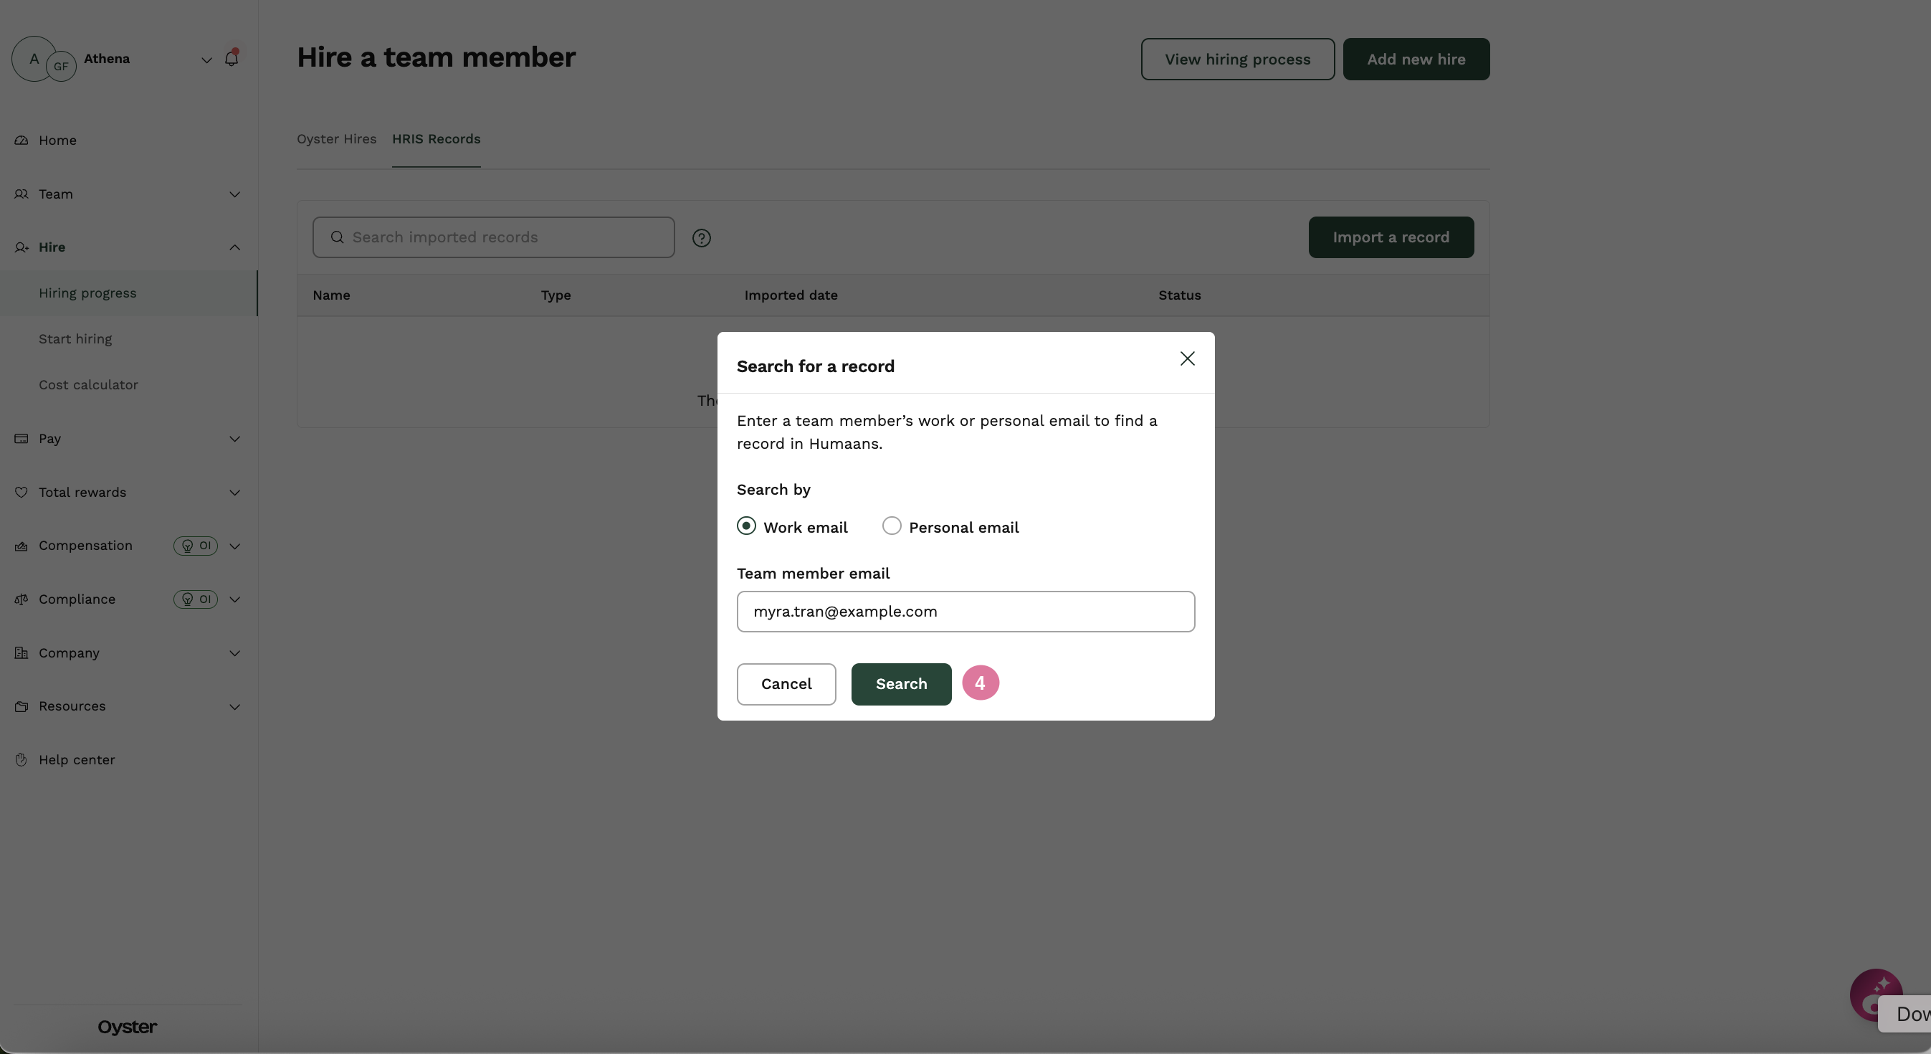Open the assistant sparkle bubble

click(1876, 994)
